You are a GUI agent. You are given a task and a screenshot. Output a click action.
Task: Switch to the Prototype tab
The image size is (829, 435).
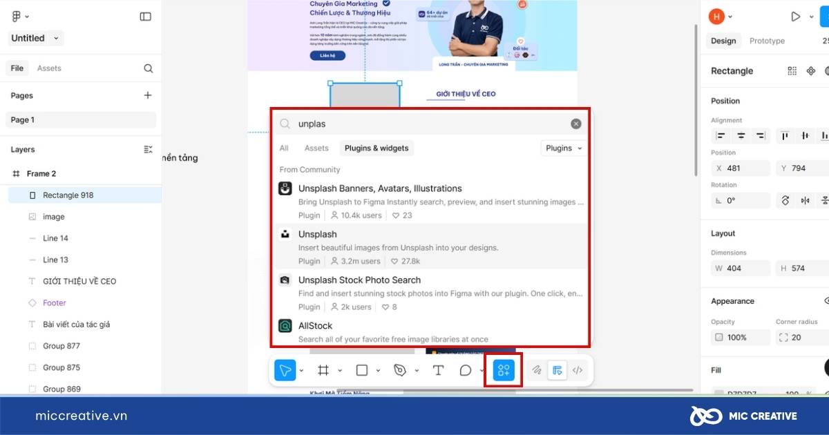tap(767, 41)
